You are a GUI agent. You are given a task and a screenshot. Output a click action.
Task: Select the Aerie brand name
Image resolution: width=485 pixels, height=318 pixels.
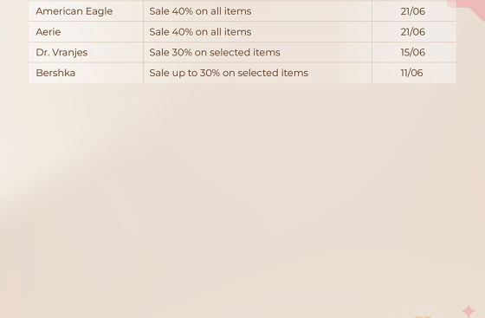(48, 32)
